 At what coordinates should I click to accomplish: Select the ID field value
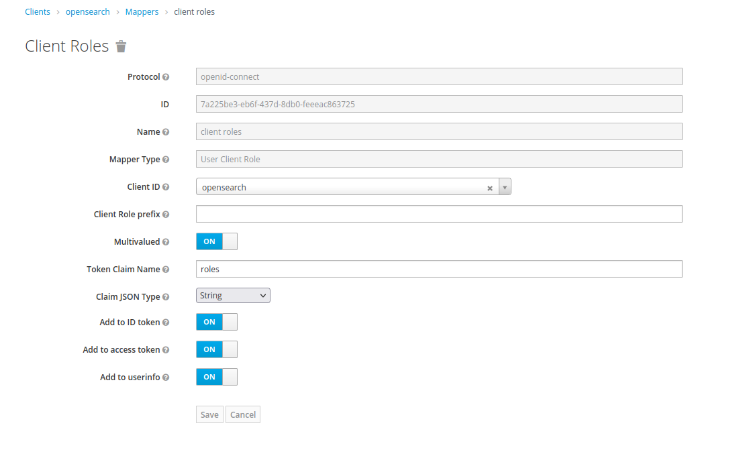439,104
